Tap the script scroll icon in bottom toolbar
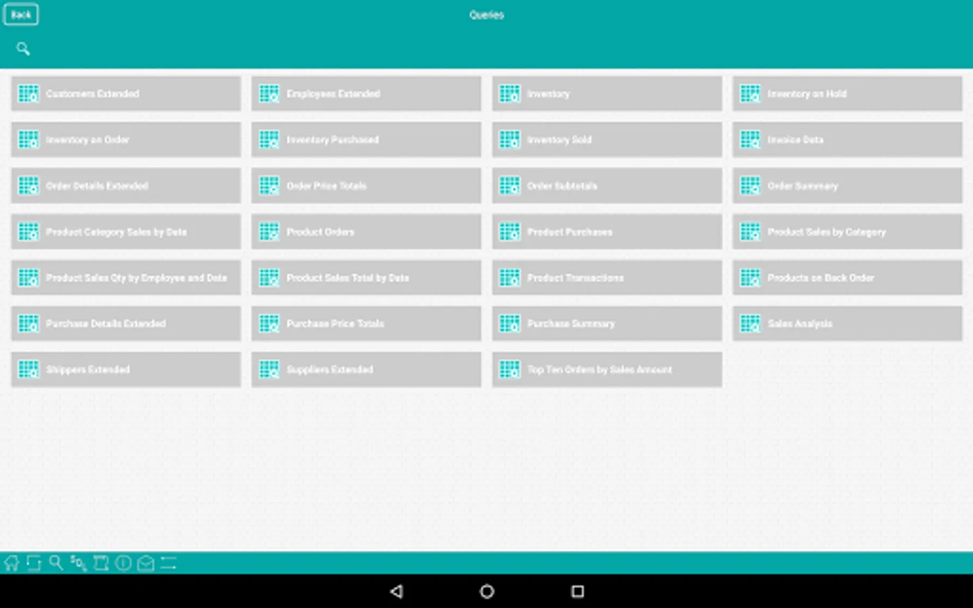This screenshot has height=608, width=973. pos(101,563)
